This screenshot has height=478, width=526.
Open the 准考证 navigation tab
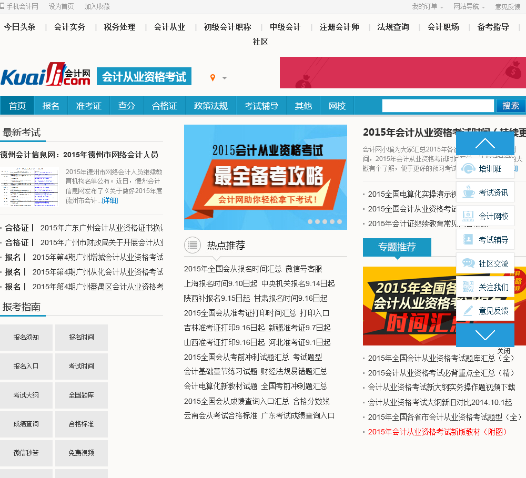tap(88, 106)
